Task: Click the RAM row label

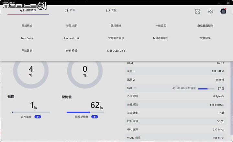Action: coord(130,63)
